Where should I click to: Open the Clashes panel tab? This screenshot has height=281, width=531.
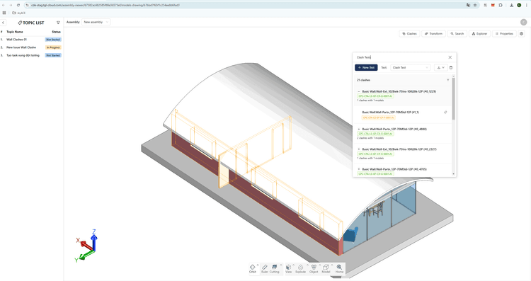[409, 33]
